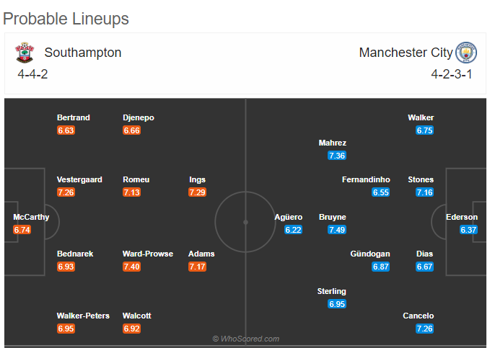Viewport: 490px width, 348px height.
Task: Select goalkeeper McCarthy's name
Action: pyautogui.click(x=31, y=217)
